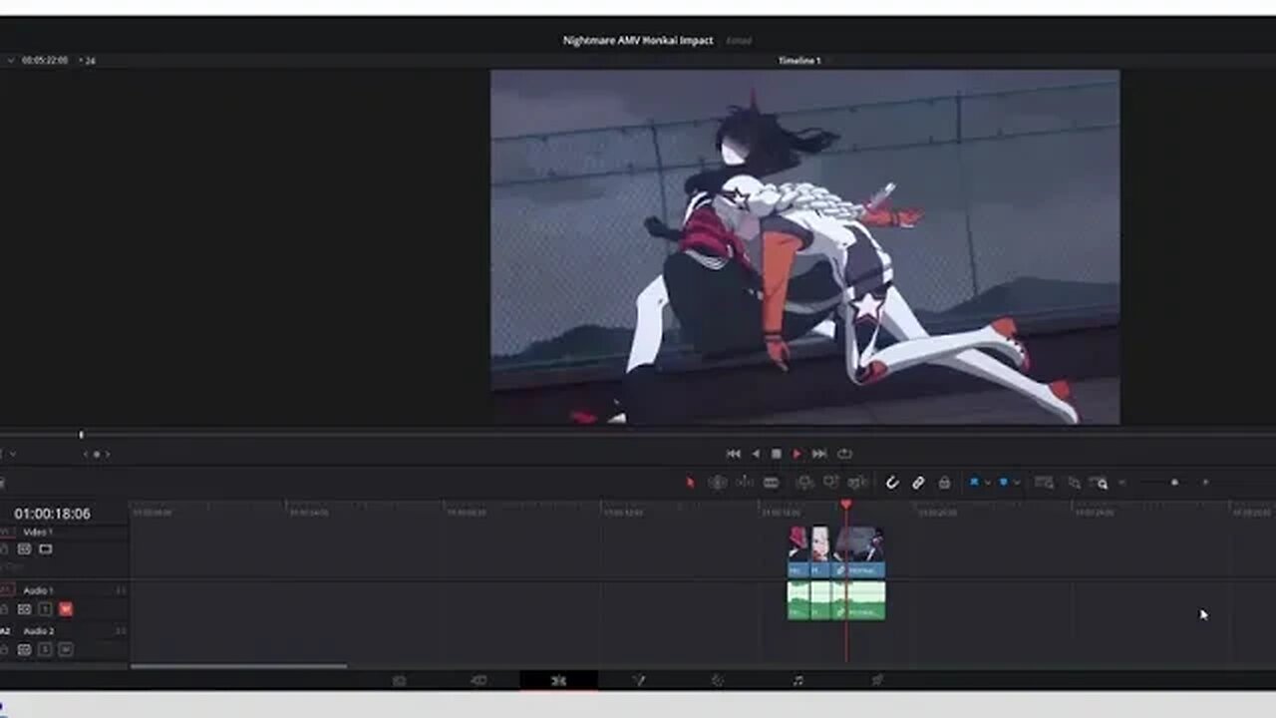The width and height of the screenshot is (1276, 718).
Task: Click the Detail Zoom icon
Action: (1074, 483)
